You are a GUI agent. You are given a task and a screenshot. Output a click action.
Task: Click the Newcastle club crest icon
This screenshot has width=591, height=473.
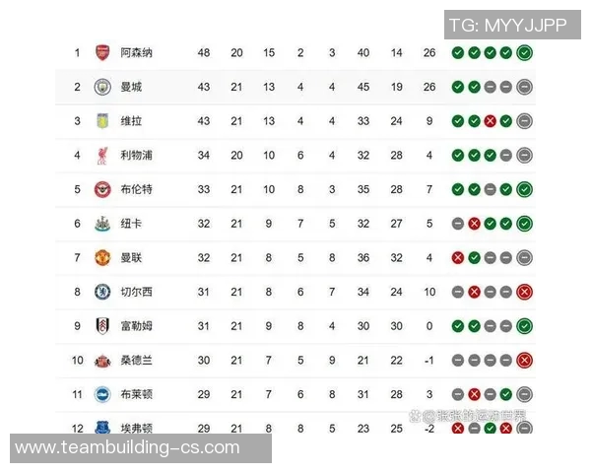point(102,224)
